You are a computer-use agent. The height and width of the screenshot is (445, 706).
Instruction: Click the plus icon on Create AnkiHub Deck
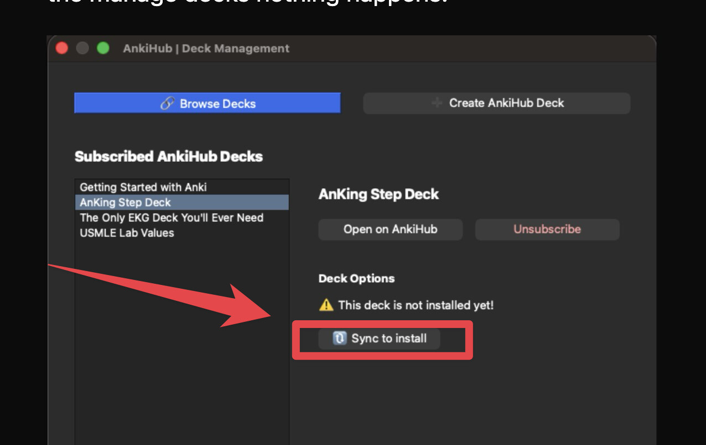pos(437,103)
